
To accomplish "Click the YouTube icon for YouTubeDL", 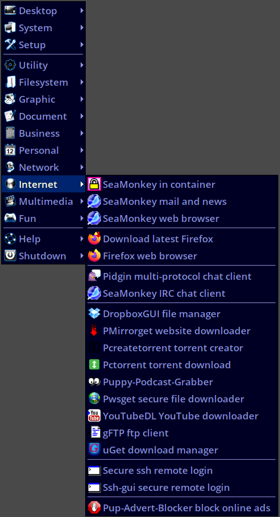I will [94, 416].
